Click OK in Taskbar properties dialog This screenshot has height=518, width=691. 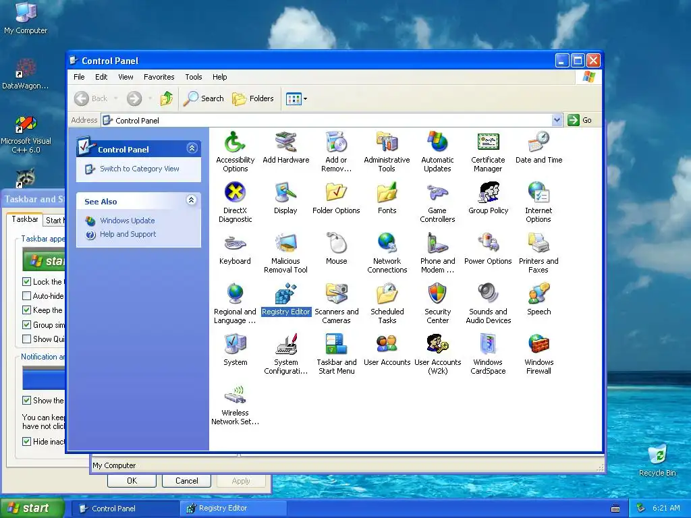[132, 480]
